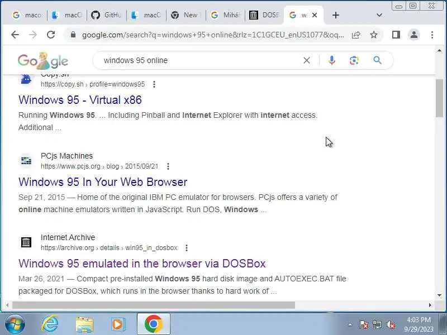This screenshot has width=447, height=335.
Task: Click the pcjs.org blog URL breadcrumb
Action: [x=99, y=166]
